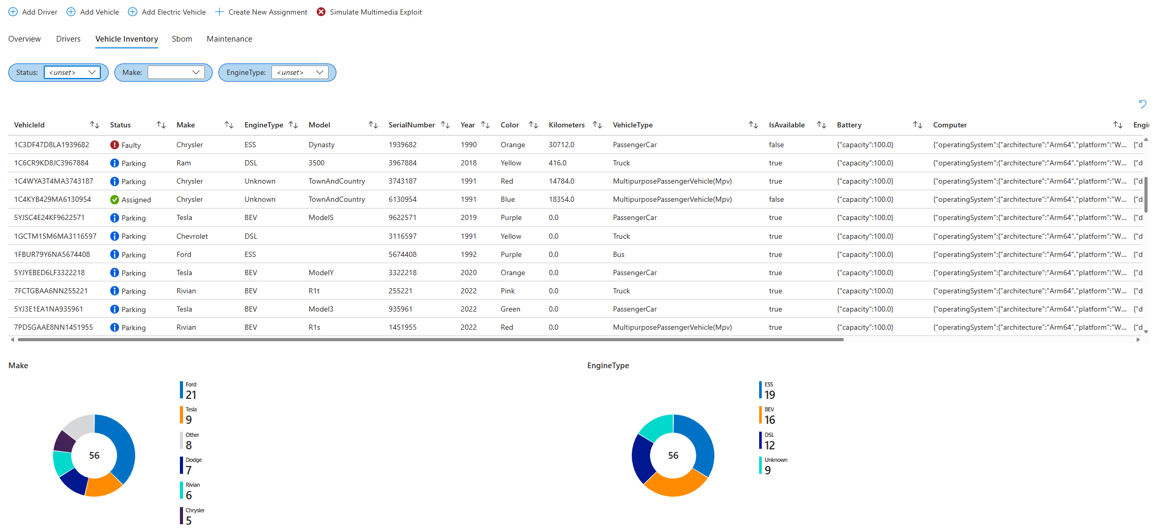Click the red Simulate Multimedia Exploit icon

click(x=321, y=12)
